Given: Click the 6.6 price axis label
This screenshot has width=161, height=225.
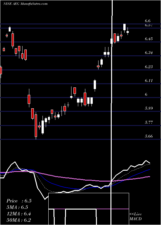Looking at the screenshot, I should coord(147,21).
